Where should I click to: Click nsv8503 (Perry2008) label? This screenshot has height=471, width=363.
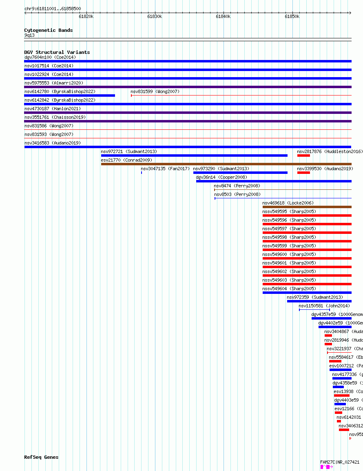point(237,194)
